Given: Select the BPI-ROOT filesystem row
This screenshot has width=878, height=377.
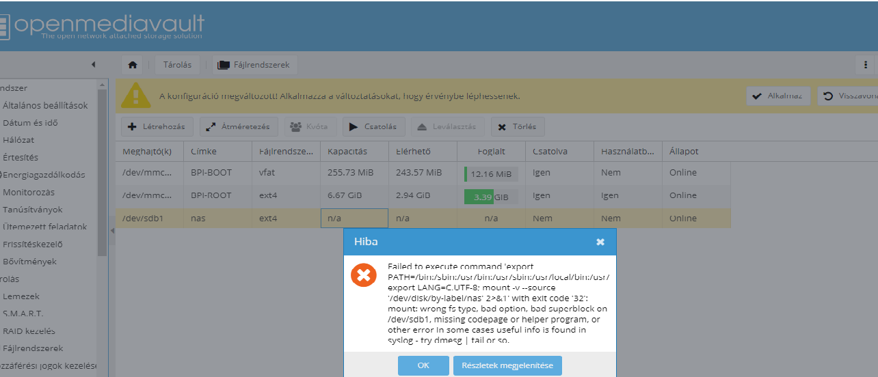Looking at the screenshot, I should [x=423, y=196].
